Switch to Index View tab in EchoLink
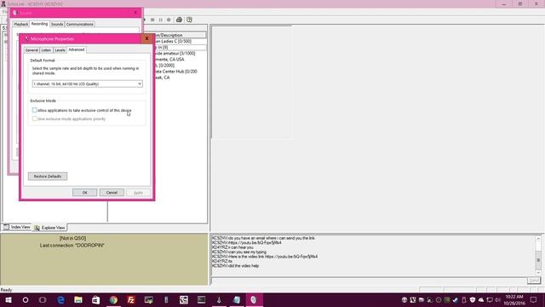This screenshot has width=545, height=307. pos(17,227)
